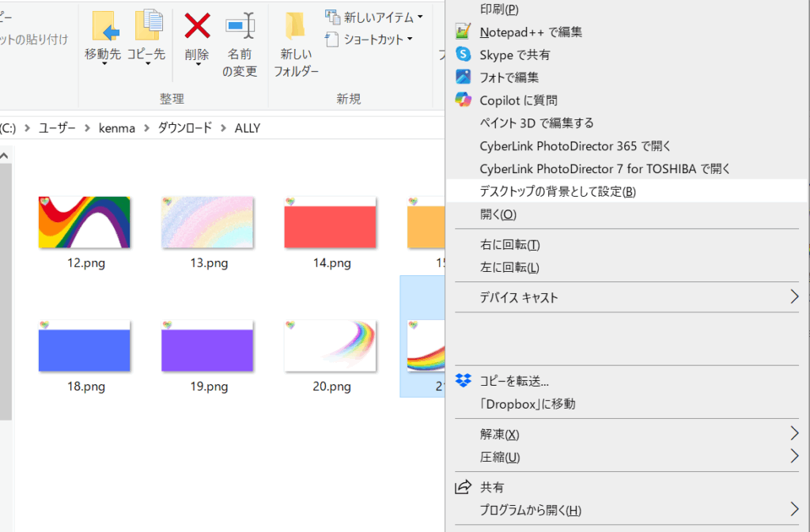This screenshot has height=532, width=810.
Task: Open chevron between ダウンロード and ALLY
Action: (223, 128)
